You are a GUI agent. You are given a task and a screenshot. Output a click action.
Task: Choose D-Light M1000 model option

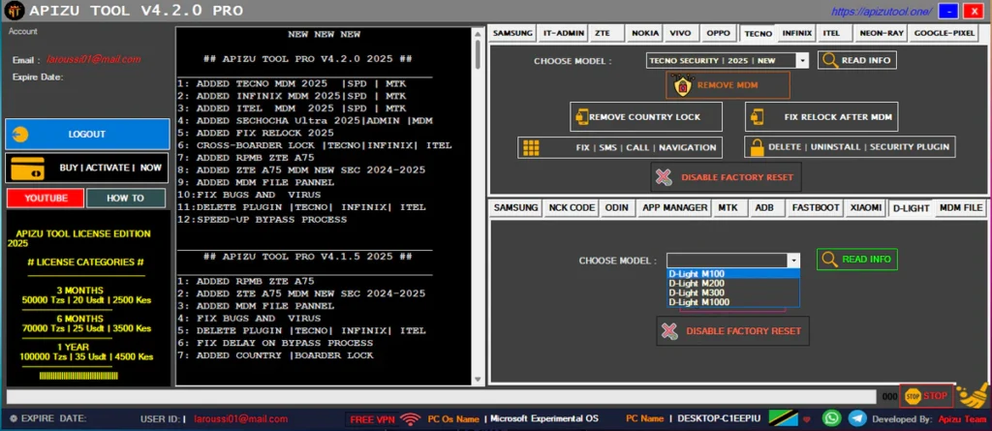tap(733, 302)
